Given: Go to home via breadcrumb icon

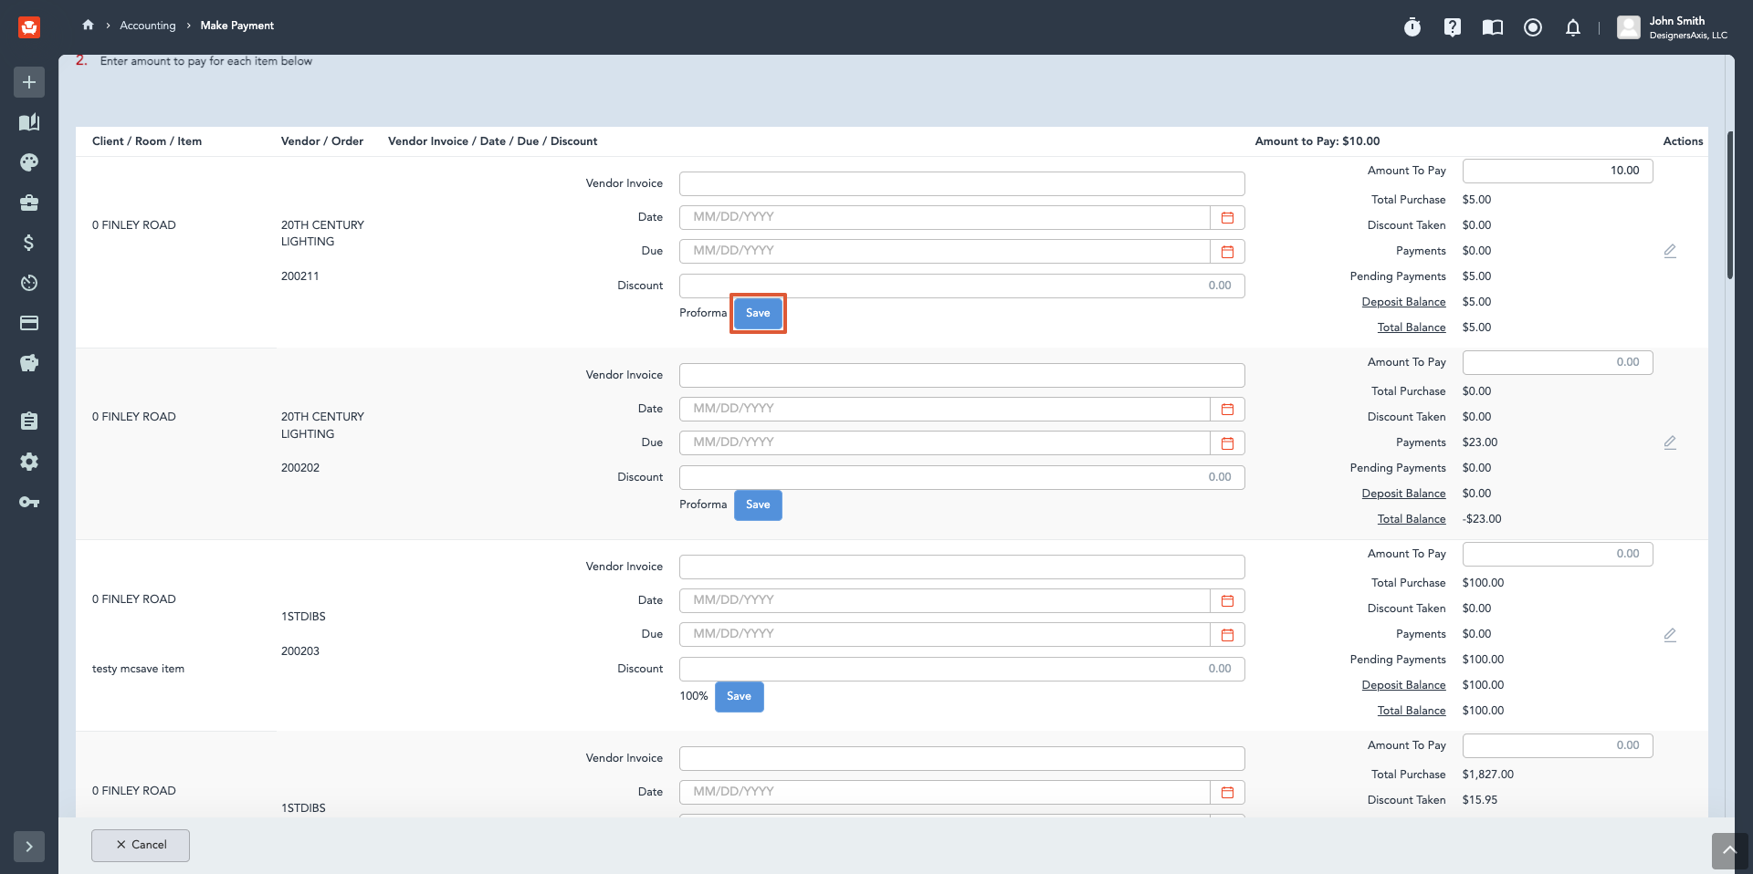Looking at the screenshot, I should click(88, 25).
